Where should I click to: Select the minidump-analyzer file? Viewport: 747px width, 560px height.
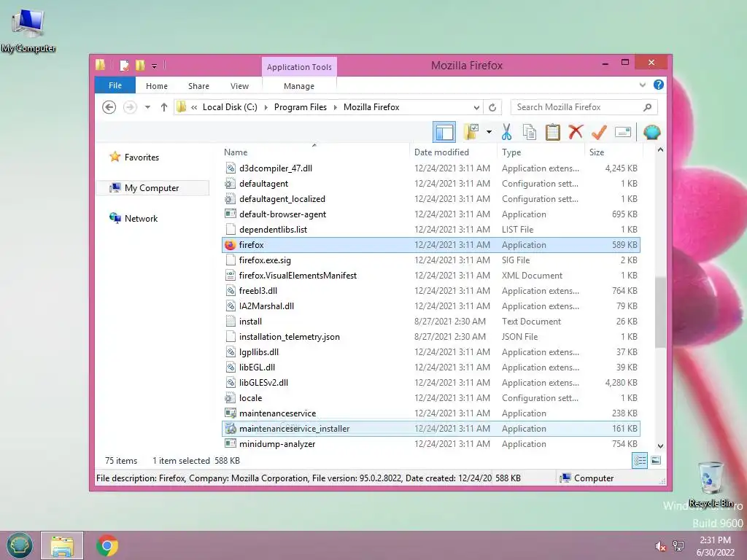(x=430, y=444)
